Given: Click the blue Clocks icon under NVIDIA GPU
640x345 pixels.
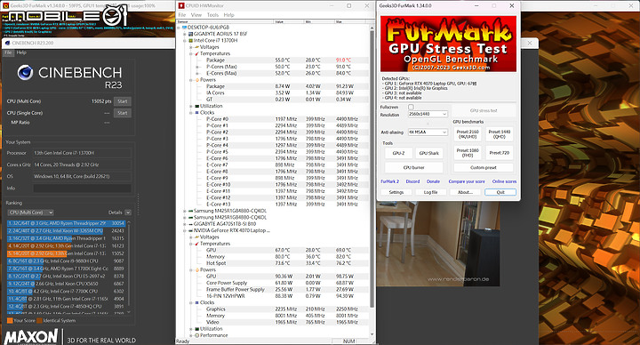Looking at the screenshot, I should coord(196,302).
